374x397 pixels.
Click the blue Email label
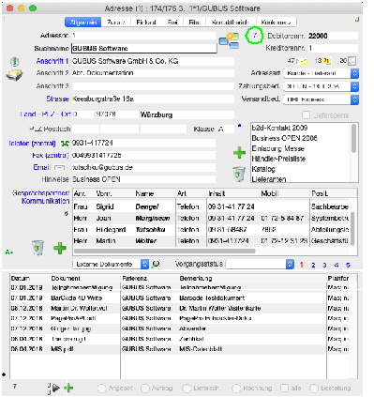(x=41, y=168)
